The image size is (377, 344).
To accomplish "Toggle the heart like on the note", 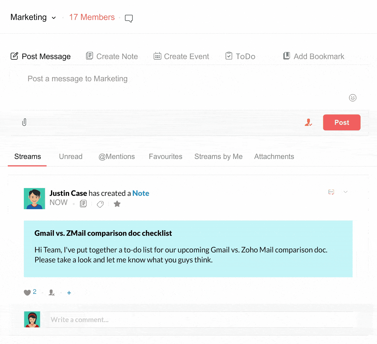I will tap(27, 292).
